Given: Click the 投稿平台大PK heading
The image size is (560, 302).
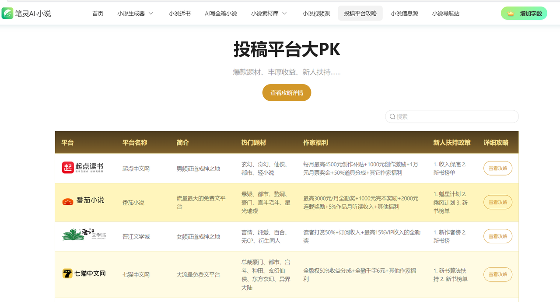Looking at the screenshot, I should pyautogui.click(x=287, y=49).
